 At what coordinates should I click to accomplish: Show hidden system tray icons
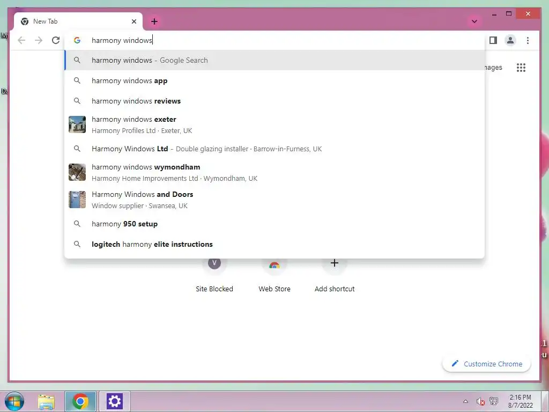[465, 401]
